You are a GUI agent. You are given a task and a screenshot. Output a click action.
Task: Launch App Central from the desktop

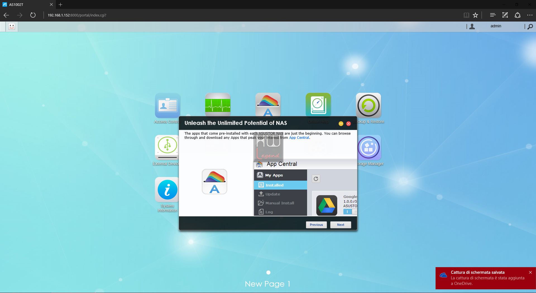[268, 105]
